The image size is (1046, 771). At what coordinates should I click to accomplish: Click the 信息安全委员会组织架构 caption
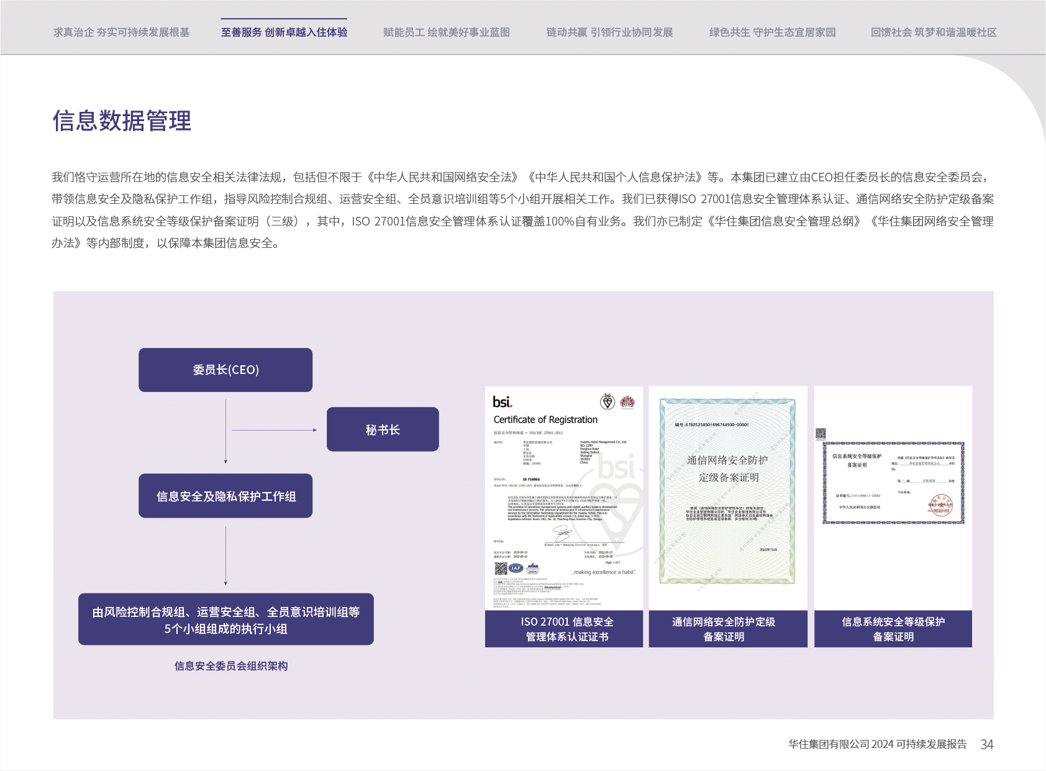[x=230, y=666]
